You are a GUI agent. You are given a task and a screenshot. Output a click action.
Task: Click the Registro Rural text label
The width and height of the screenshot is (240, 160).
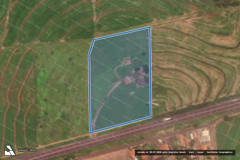pos(27,150)
